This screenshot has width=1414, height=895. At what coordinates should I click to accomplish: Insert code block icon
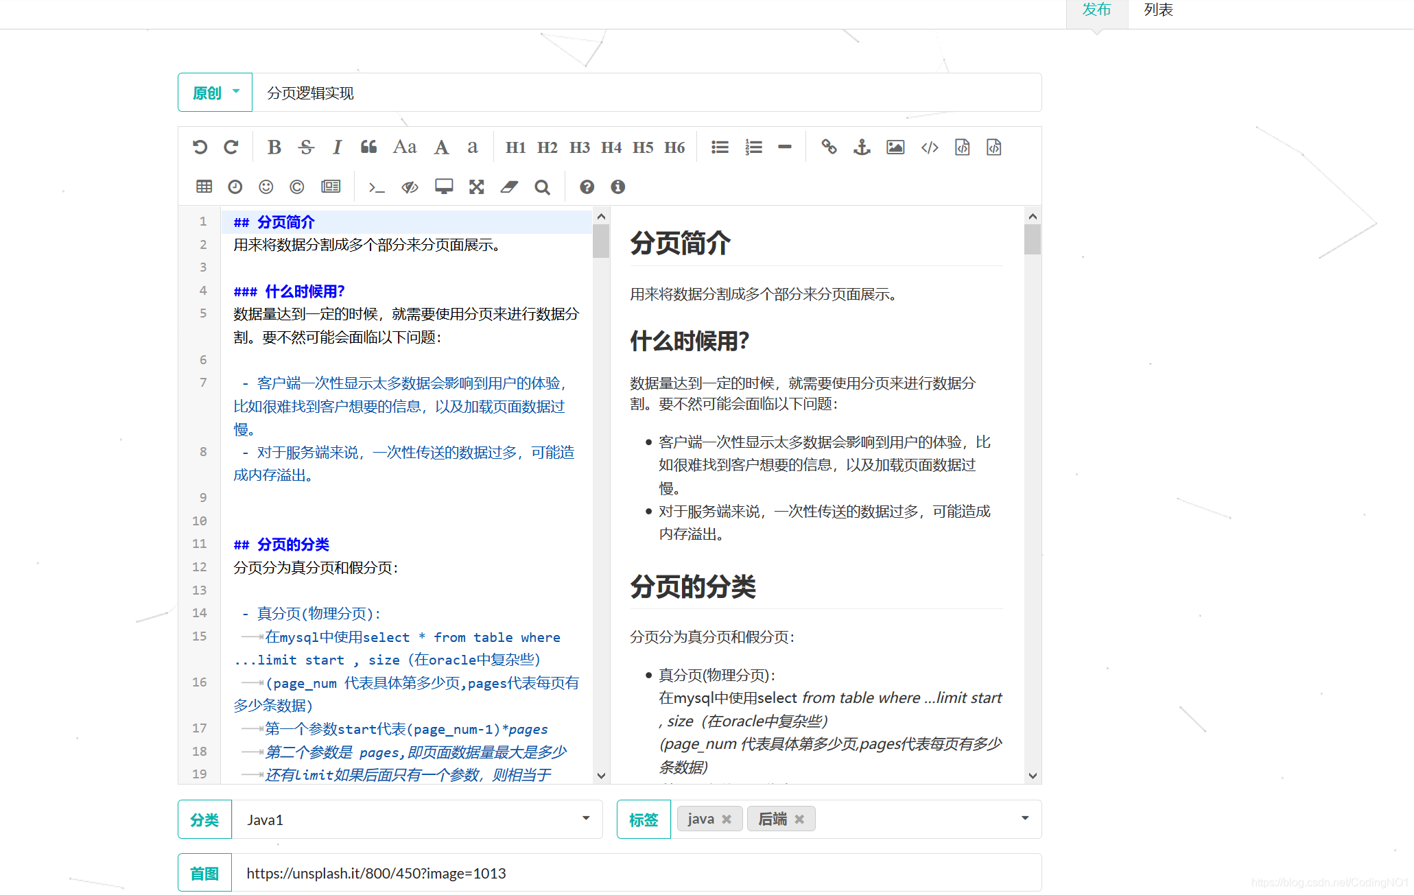994,147
